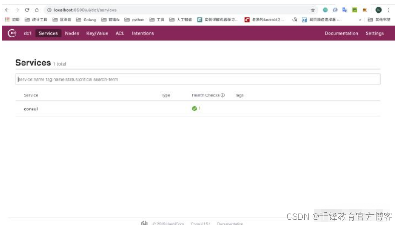The image size is (399, 225).
Task: Open Settings in the top navigation
Action: tap(375, 33)
